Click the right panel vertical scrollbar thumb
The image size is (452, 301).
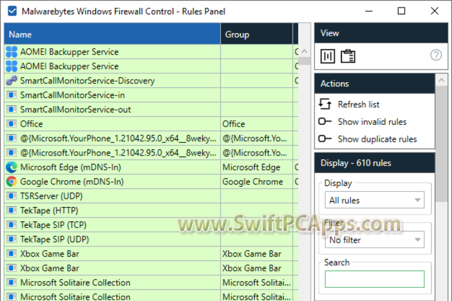(441, 144)
